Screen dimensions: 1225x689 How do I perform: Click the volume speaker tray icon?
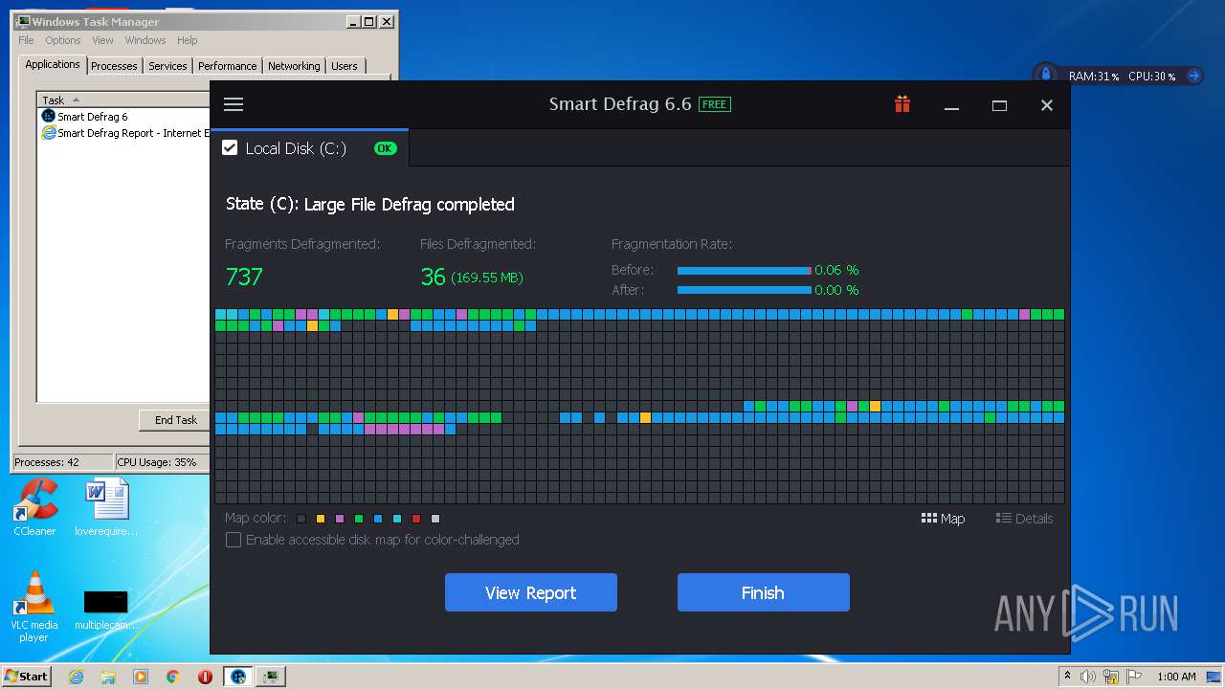pyautogui.click(x=1088, y=677)
